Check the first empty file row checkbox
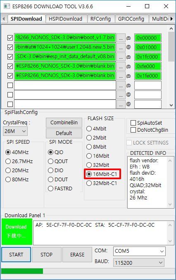 tap(10, 85)
